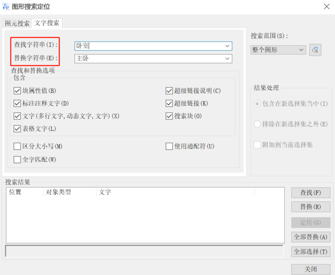Uncheck the 表格文字(L) checkbox
Image resolution: width=335 pixels, height=275 pixels.
click(x=17, y=129)
